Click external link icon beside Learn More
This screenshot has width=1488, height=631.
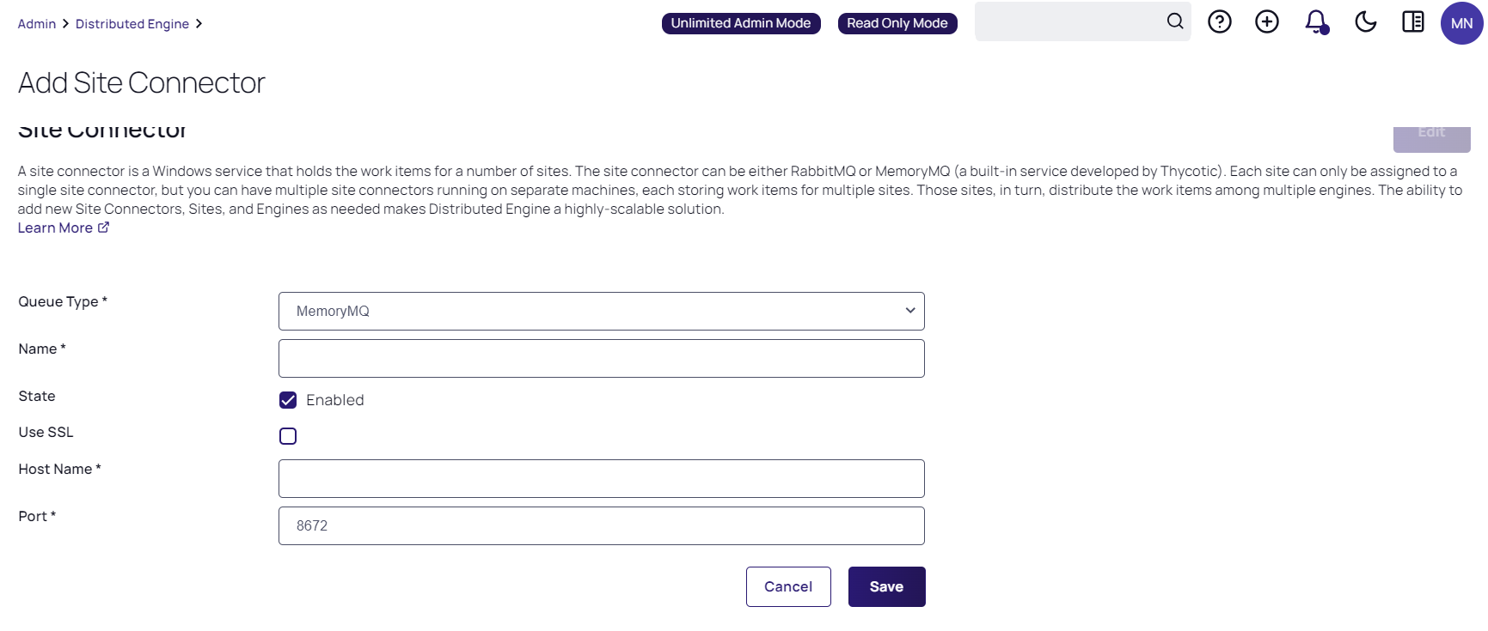click(104, 228)
